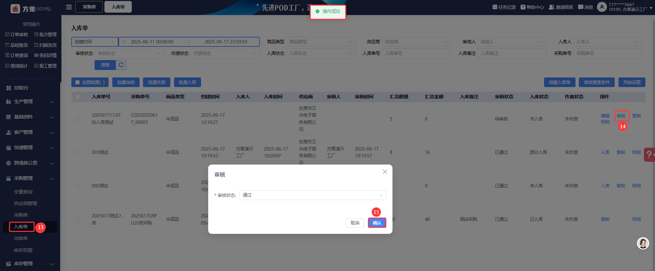Click the 方果 logo icon
655x271 pixels.
tap(15, 9)
